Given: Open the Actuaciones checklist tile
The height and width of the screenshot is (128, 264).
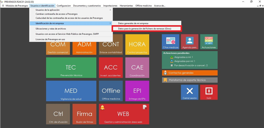Looking at the screenshot, I should pyautogui.click(x=209, y=42).
